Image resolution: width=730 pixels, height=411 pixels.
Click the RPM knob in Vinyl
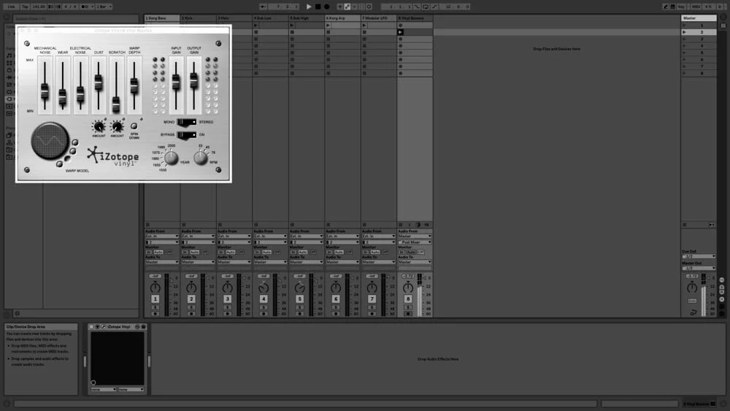tap(201, 158)
